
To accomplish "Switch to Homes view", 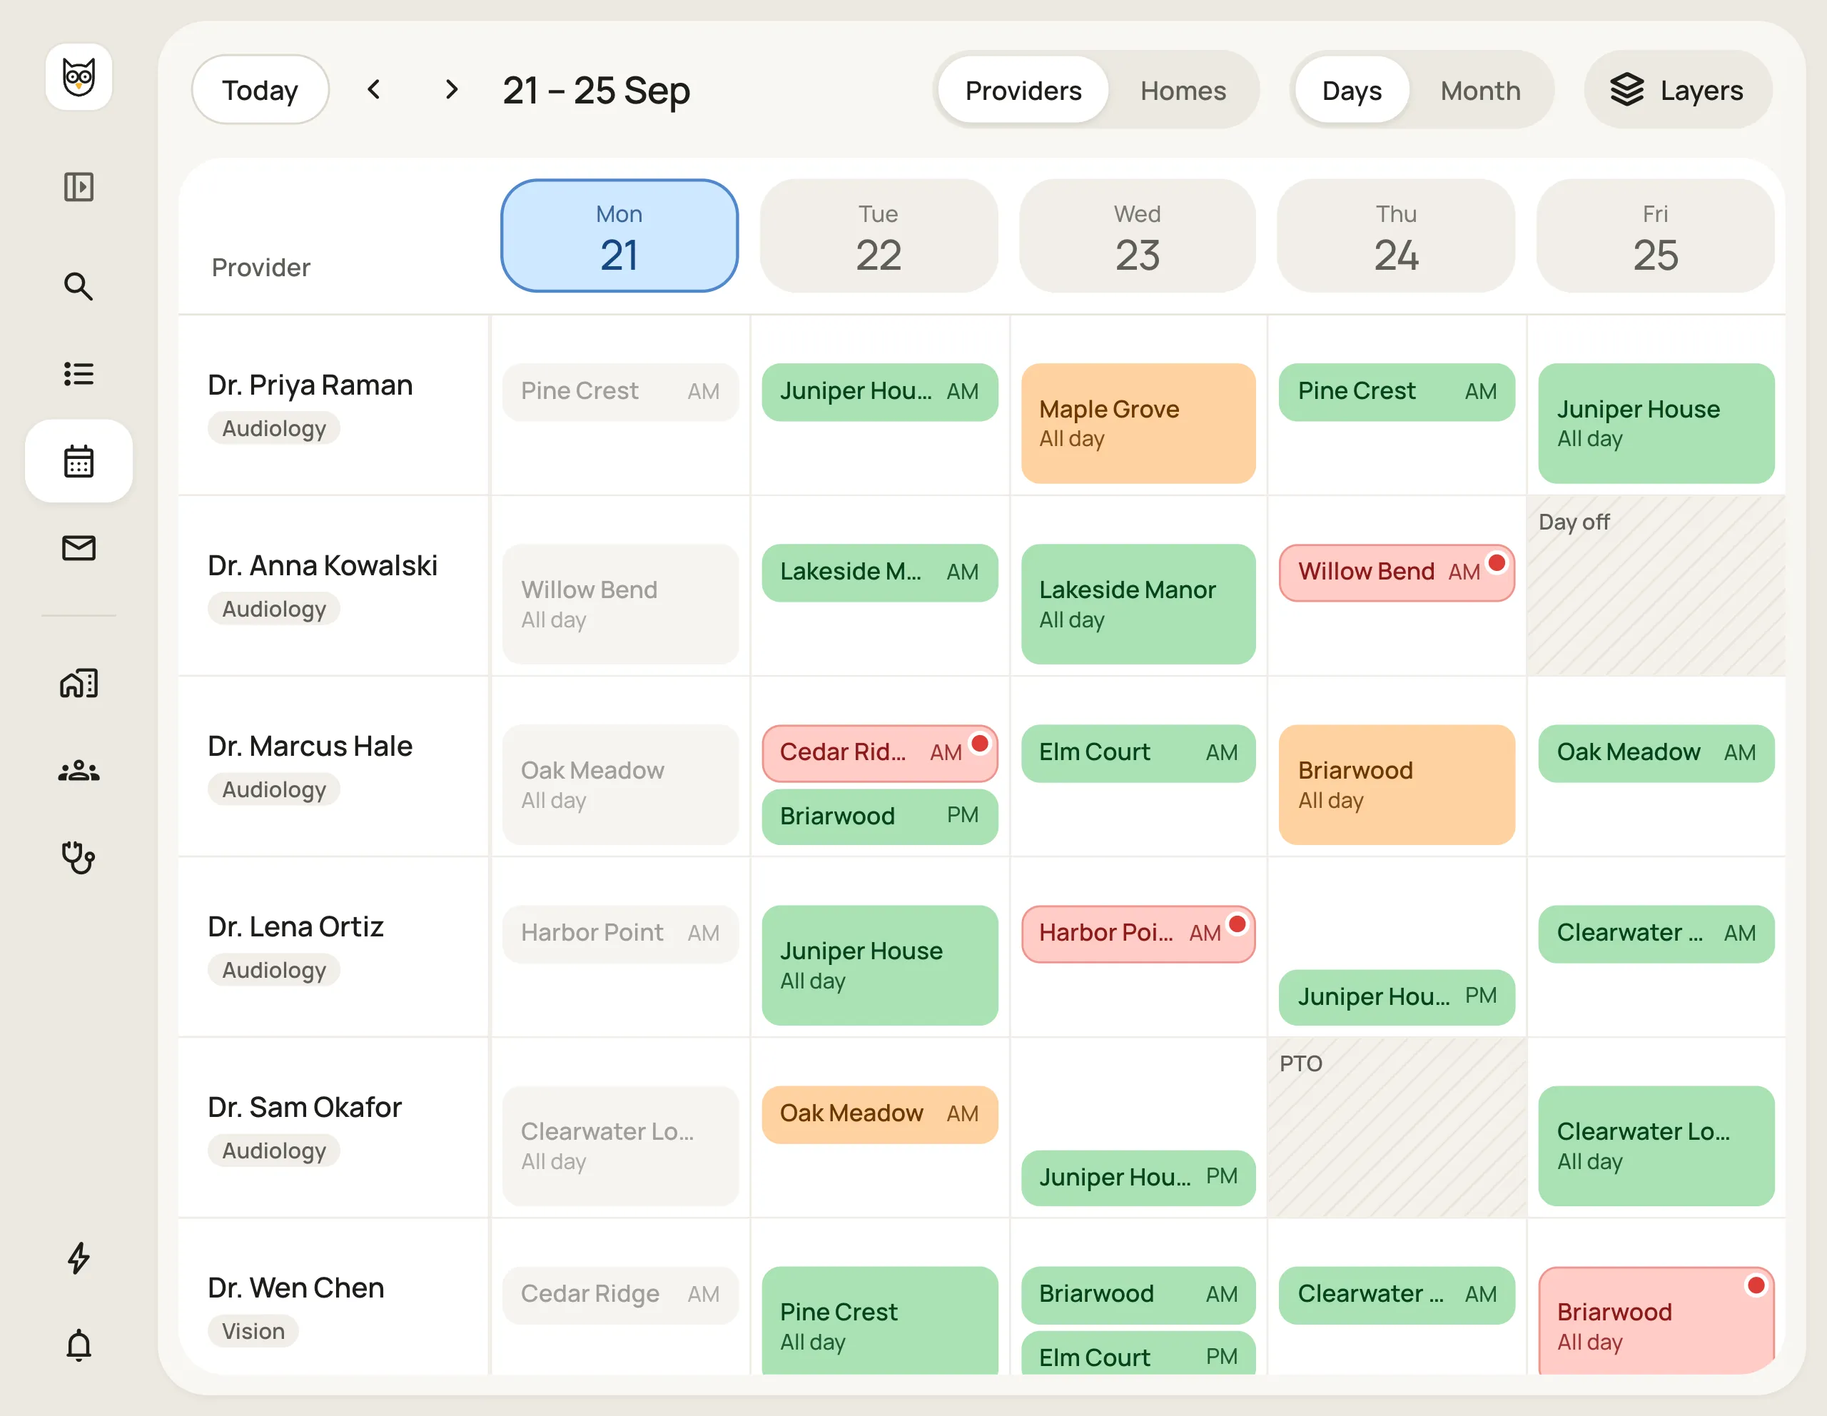I will [x=1183, y=89].
